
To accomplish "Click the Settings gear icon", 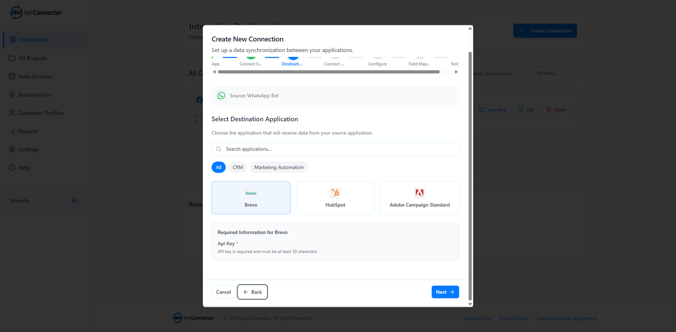I will (12, 150).
